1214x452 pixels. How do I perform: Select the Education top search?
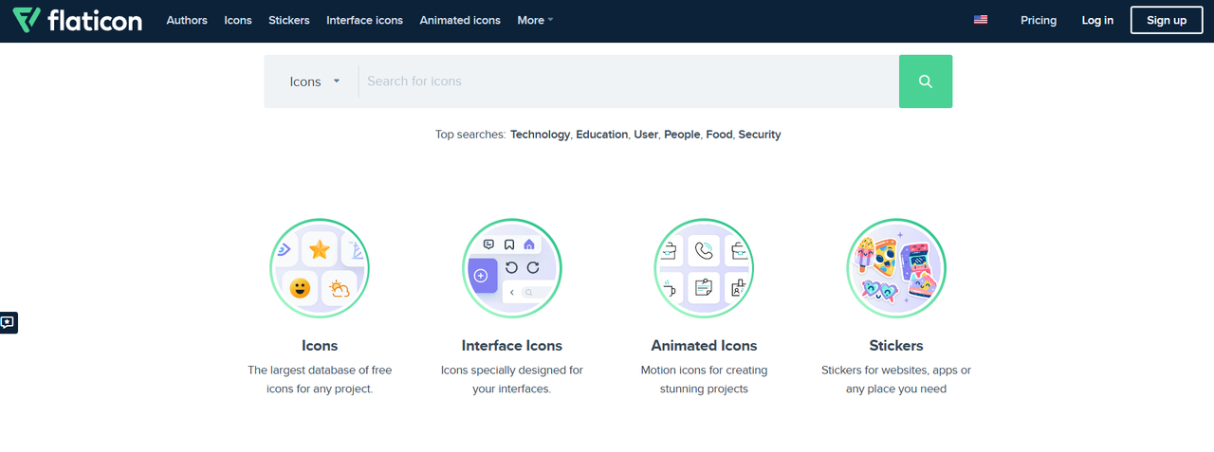point(602,135)
